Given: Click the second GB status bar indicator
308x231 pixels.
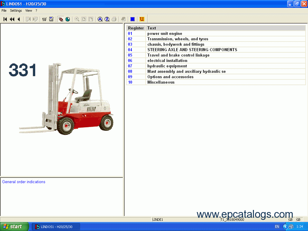Looking at the screenshot, I should (298, 220).
